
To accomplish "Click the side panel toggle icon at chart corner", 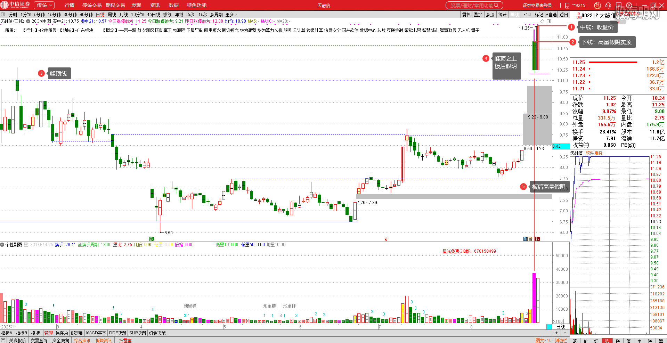I will [549, 21].
